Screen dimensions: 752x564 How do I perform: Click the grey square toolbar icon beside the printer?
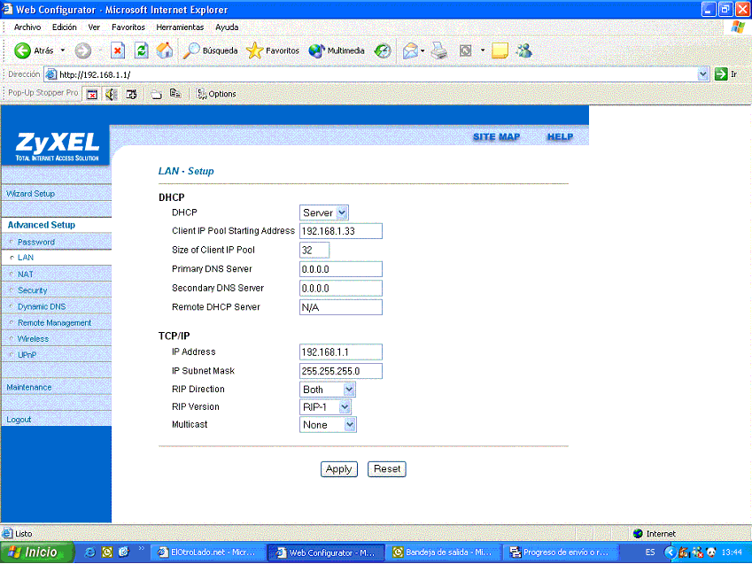click(465, 50)
